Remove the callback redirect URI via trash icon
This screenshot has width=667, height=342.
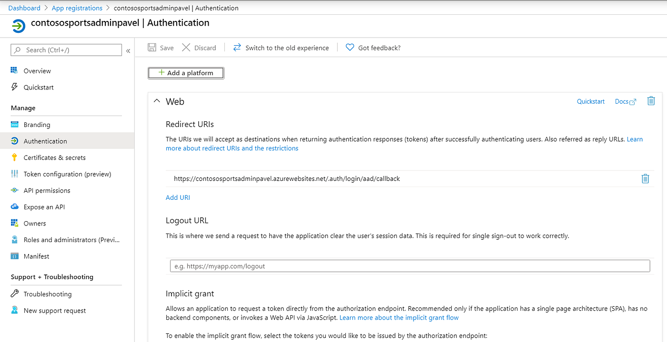pyautogui.click(x=646, y=178)
